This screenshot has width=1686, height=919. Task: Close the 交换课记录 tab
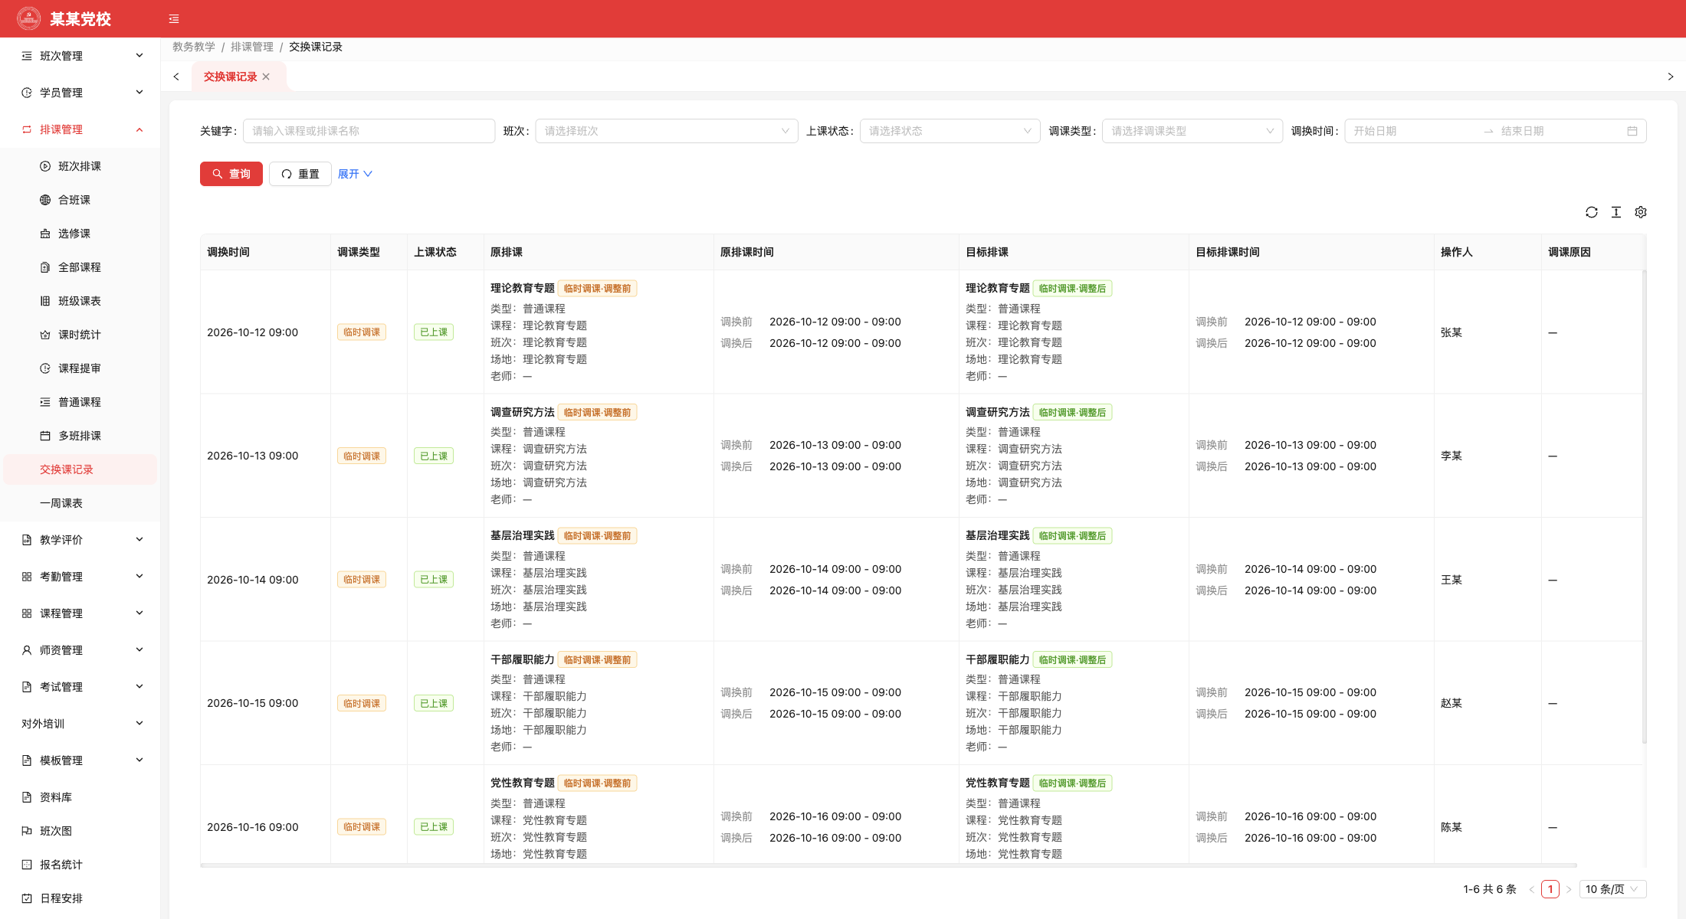(x=266, y=77)
